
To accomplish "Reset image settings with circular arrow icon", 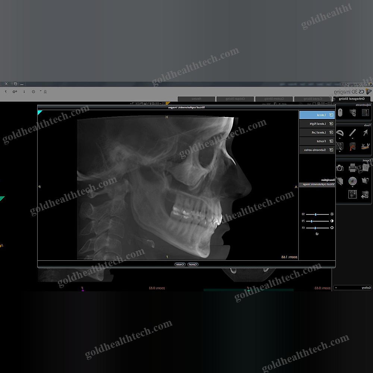I will tap(317, 234).
